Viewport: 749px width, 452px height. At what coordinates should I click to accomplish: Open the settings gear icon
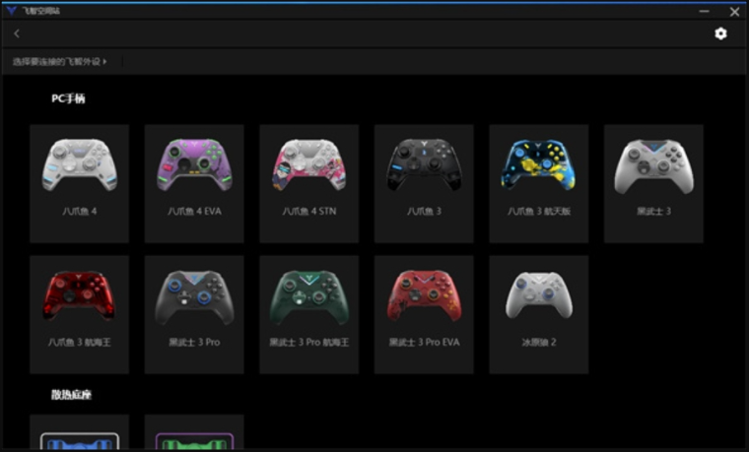coord(720,33)
